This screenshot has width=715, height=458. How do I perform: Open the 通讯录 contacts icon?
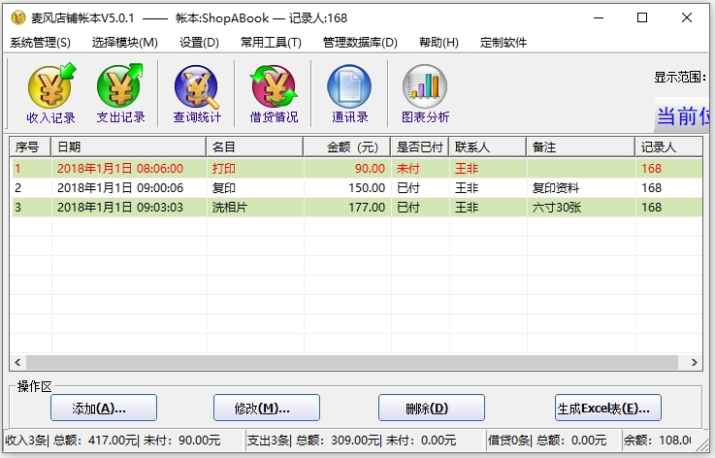350,93
